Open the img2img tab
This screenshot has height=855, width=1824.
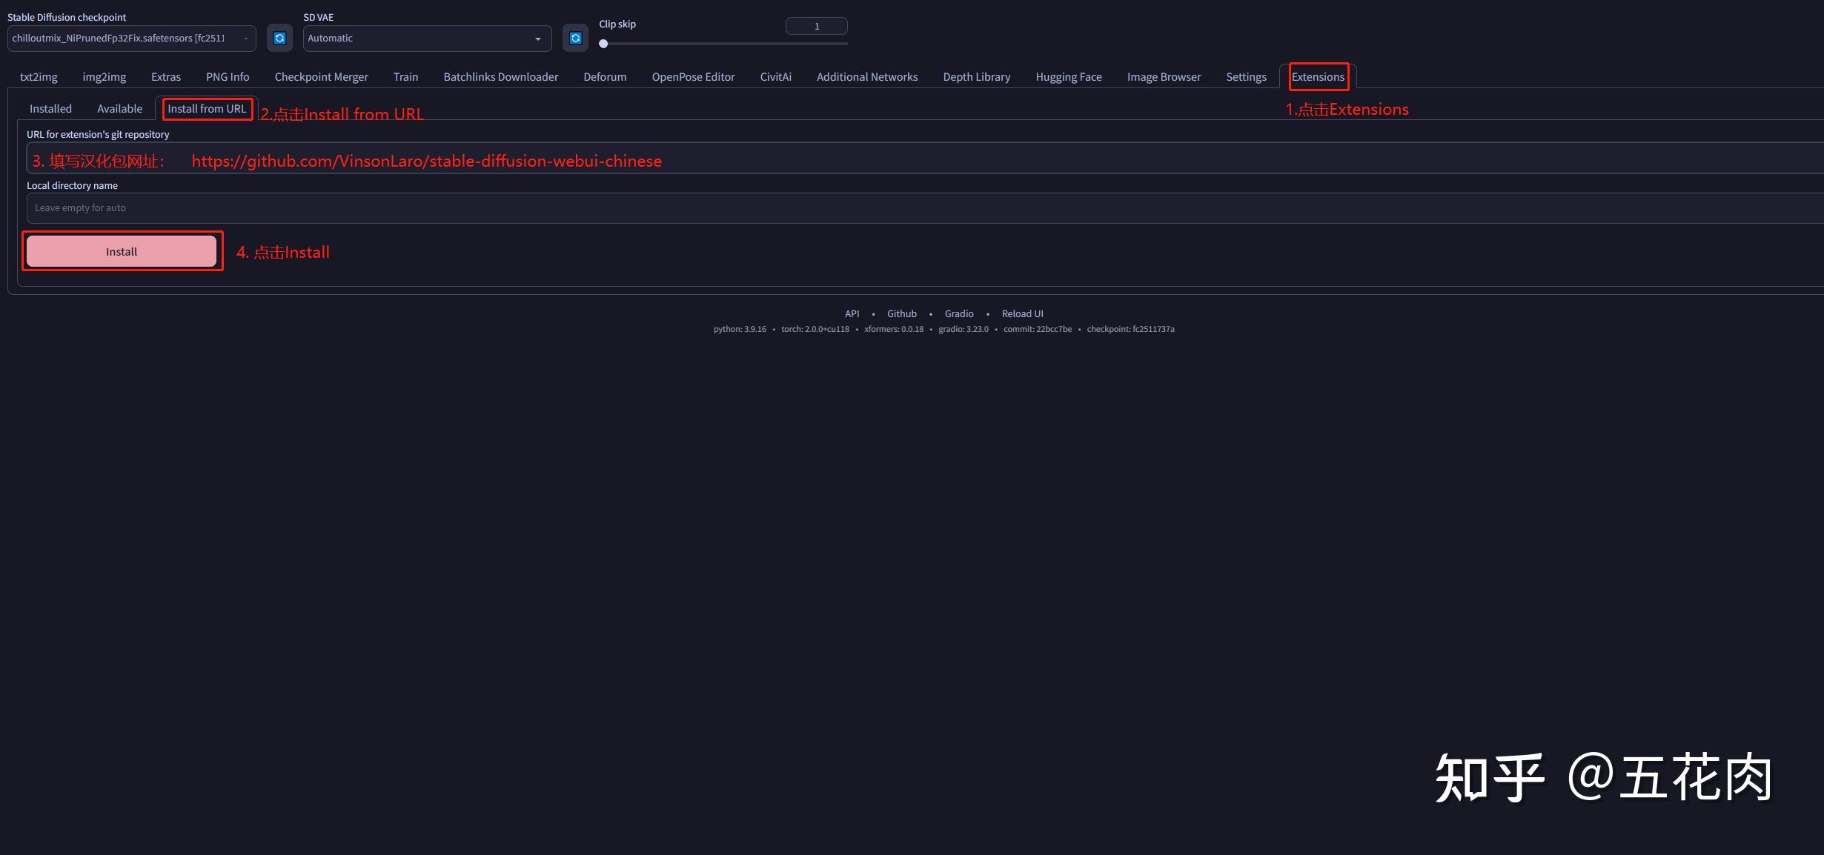104,77
